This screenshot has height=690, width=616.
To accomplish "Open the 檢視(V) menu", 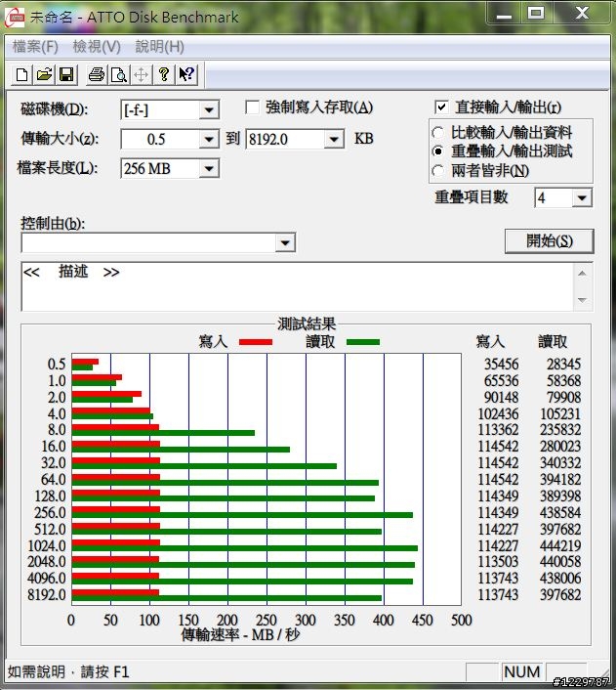I will [97, 46].
